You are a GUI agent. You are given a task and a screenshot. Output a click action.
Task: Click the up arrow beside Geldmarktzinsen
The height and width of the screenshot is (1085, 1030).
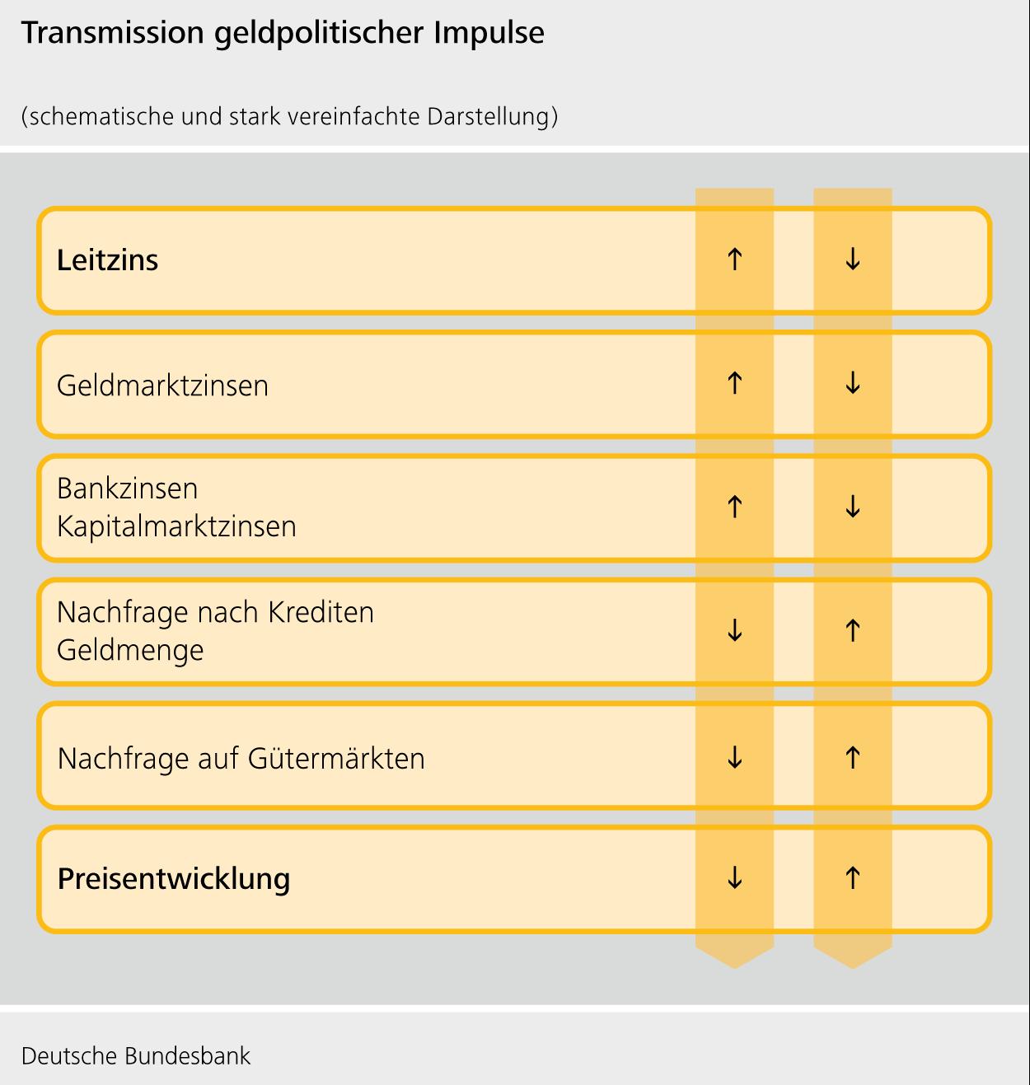(734, 384)
